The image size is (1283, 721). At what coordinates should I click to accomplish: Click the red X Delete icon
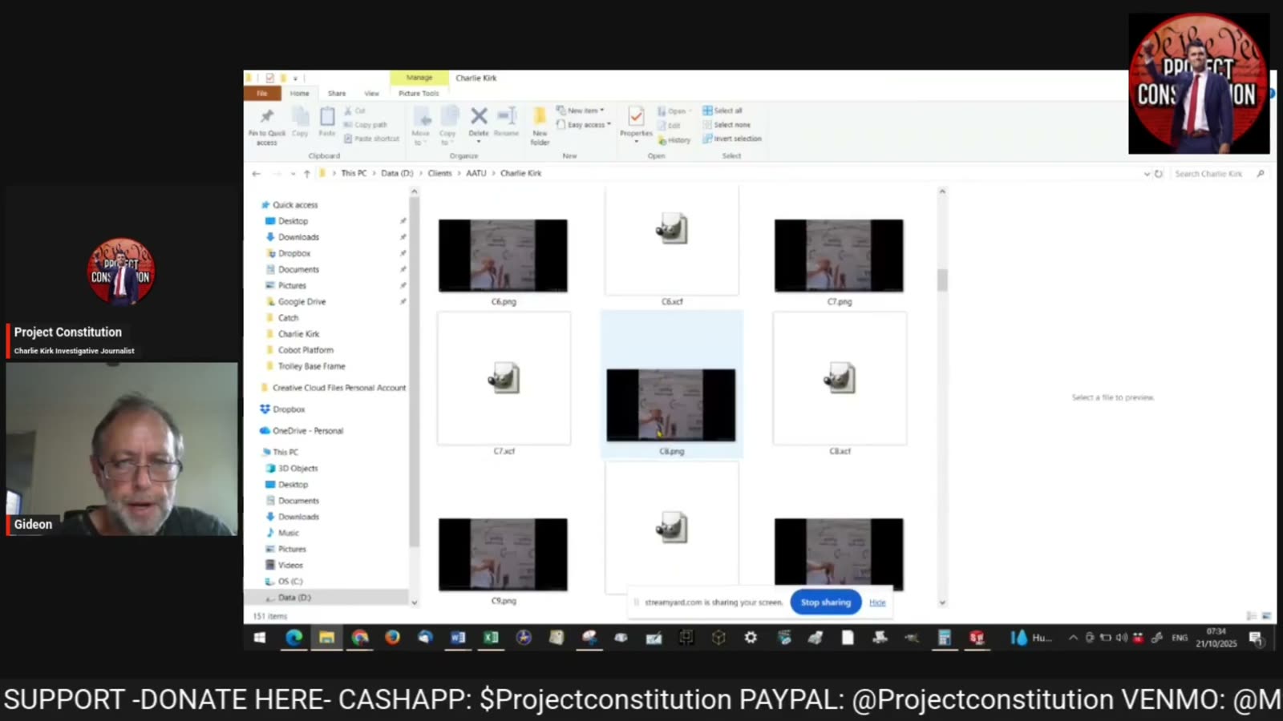(x=479, y=116)
